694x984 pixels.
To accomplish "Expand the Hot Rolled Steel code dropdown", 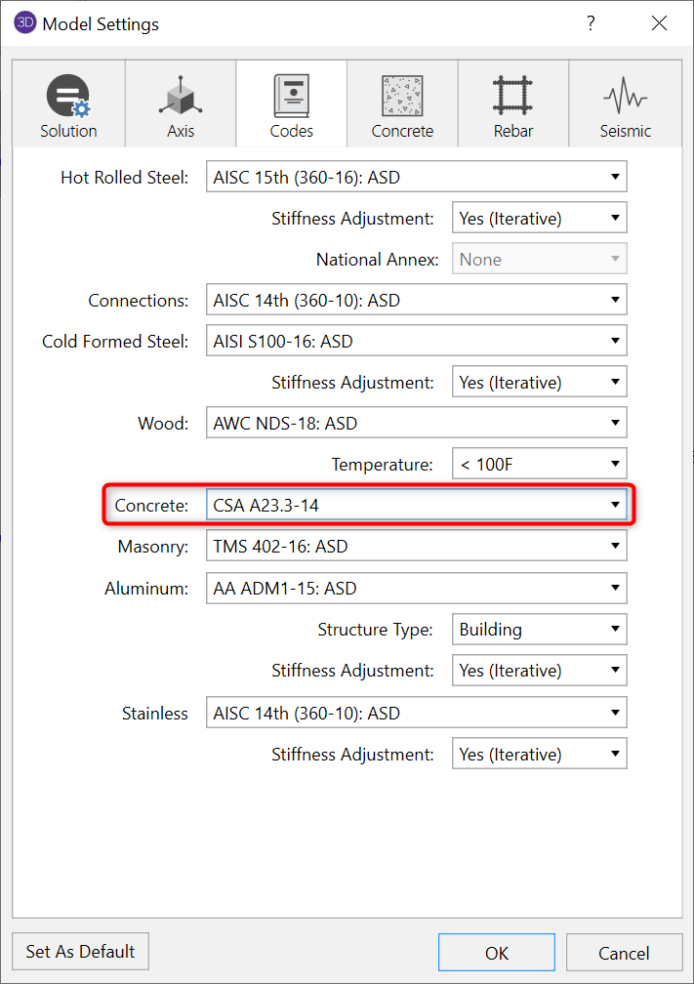I will pyautogui.click(x=416, y=178).
